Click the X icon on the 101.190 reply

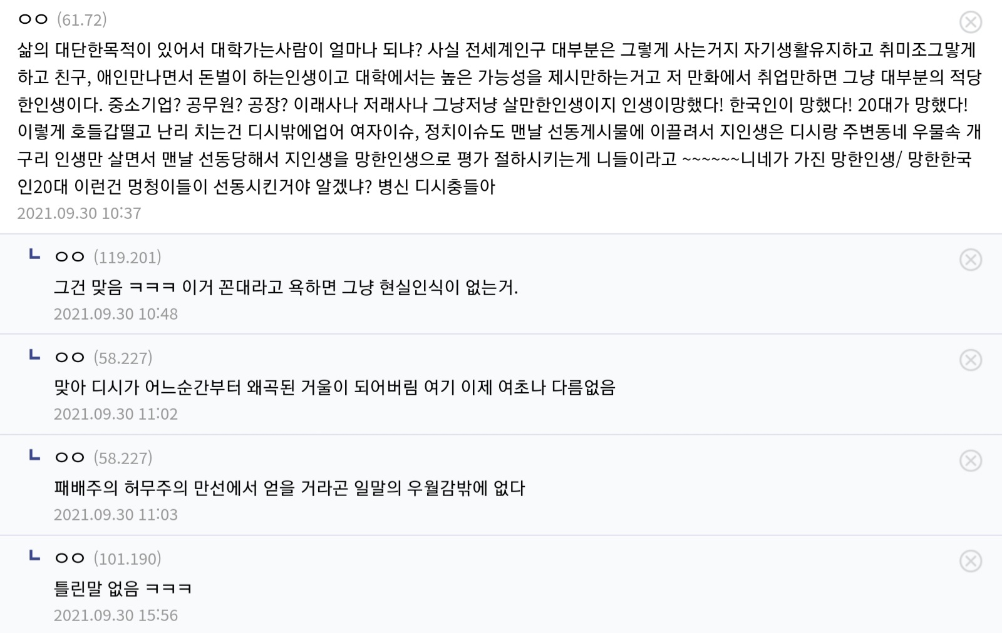coord(970,561)
